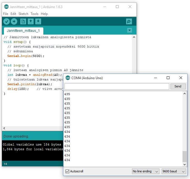The width and height of the screenshot is (190, 179).
Task: Open the tab options dropdown arrow
Action: (129, 30)
